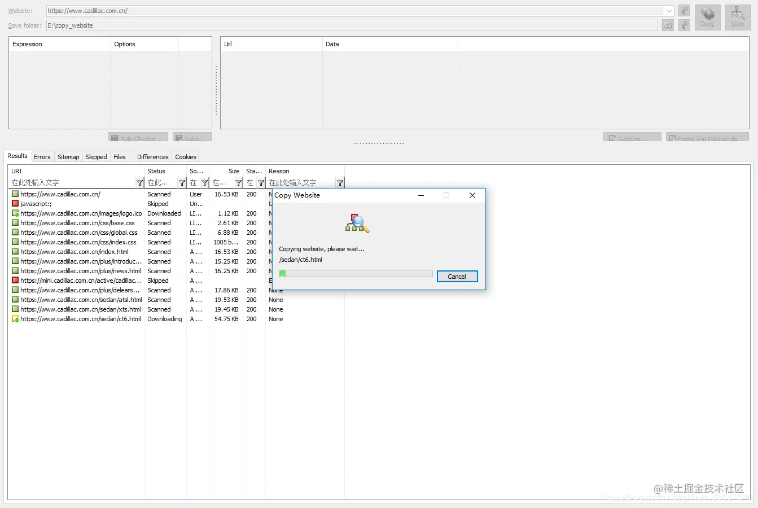The height and width of the screenshot is (508, 758).
Task: Open Forms and Passwords button
Action: point(708,138)
